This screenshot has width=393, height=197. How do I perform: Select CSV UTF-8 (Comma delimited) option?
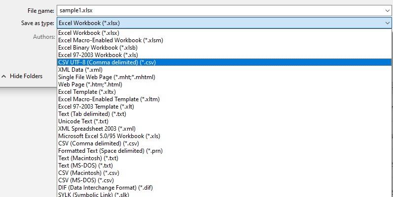[x=224, y=62]
